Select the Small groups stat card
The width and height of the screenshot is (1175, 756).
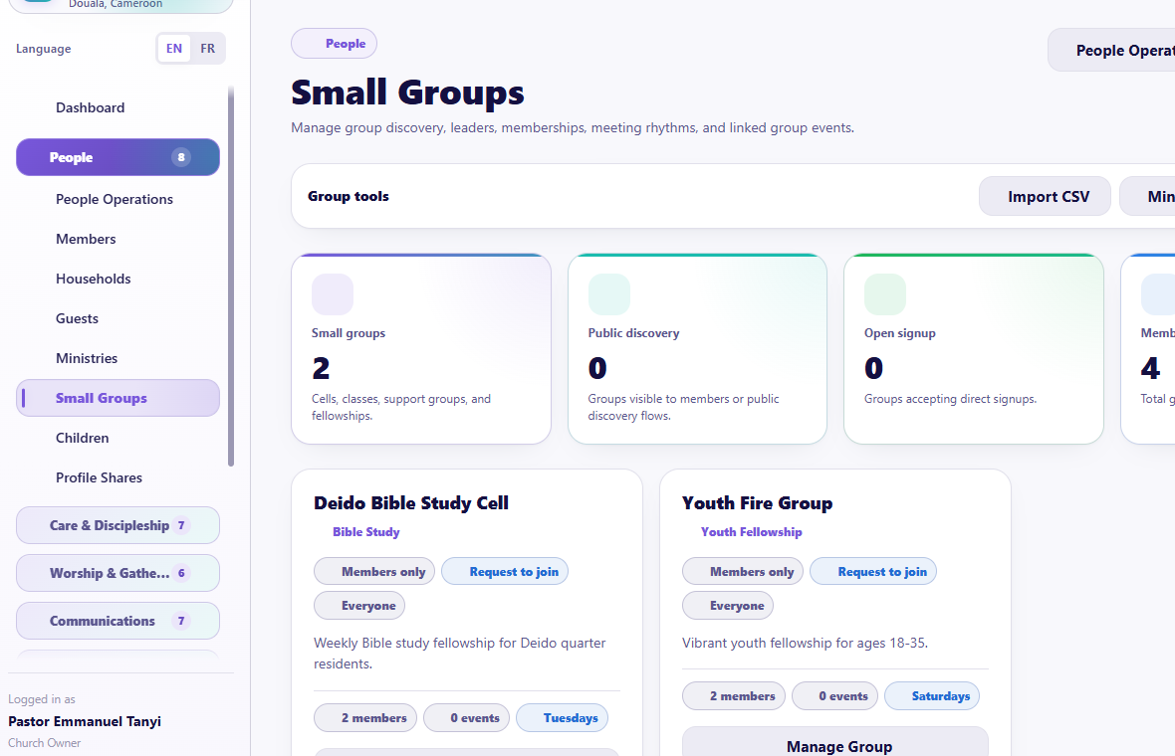point(421,349)
